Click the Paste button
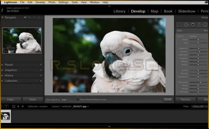This screenshot has width=209, height=129. coord(33,99)
